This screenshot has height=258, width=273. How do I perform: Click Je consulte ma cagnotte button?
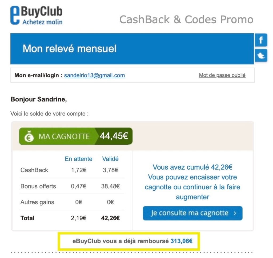[x=192, y=213]
